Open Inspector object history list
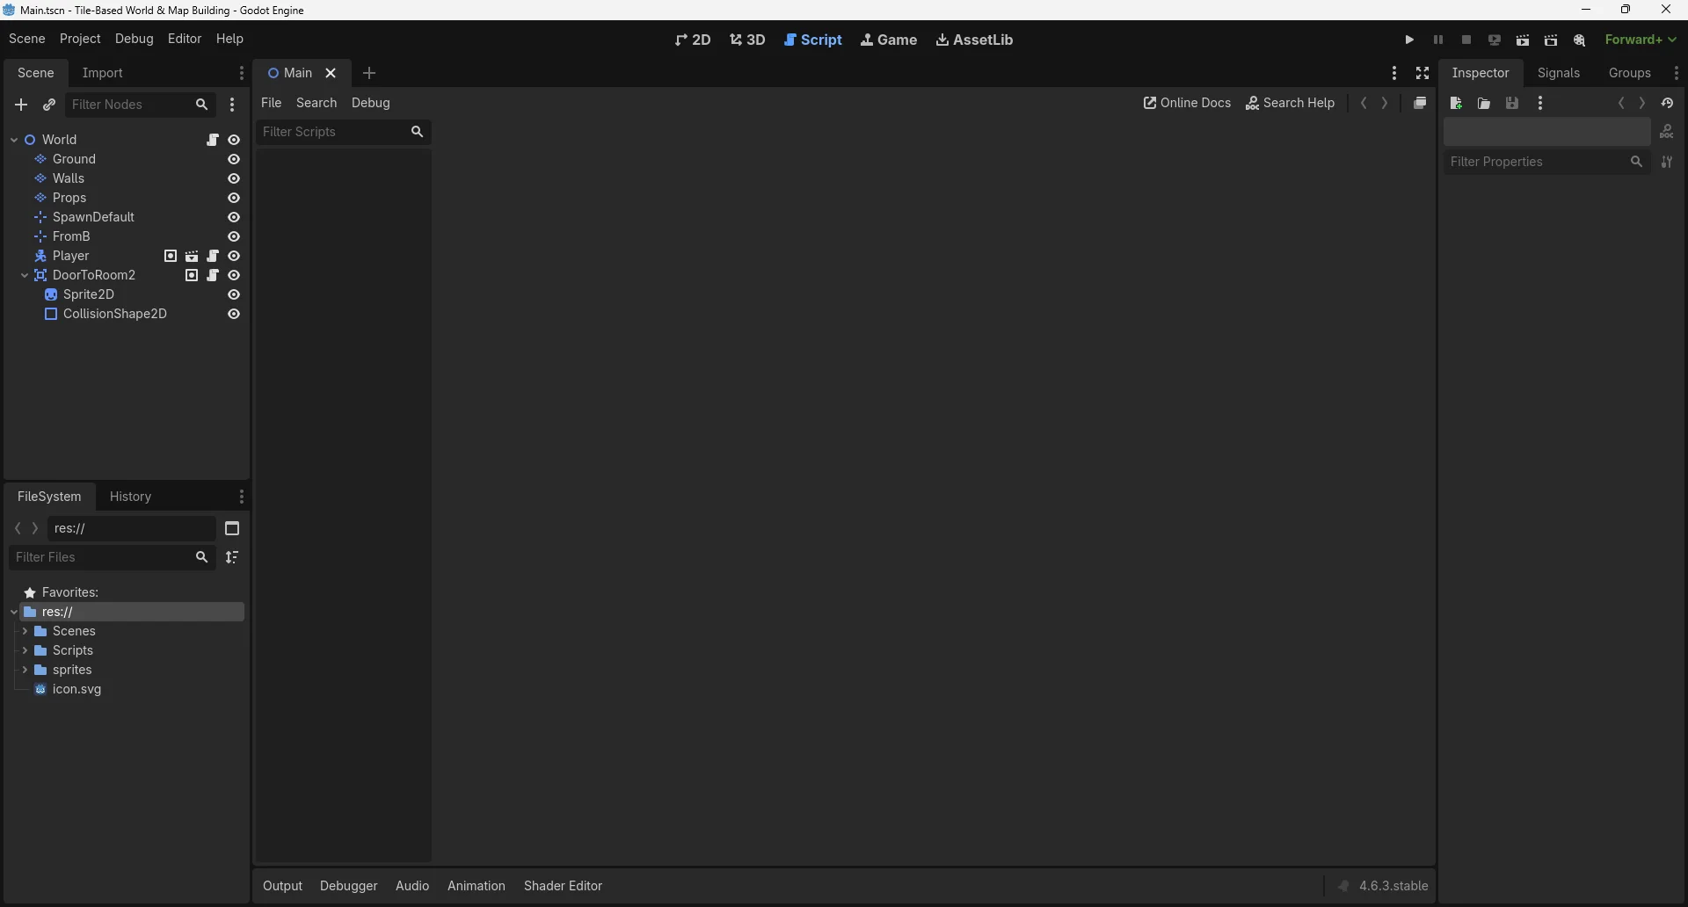 tap(1668, 103)
